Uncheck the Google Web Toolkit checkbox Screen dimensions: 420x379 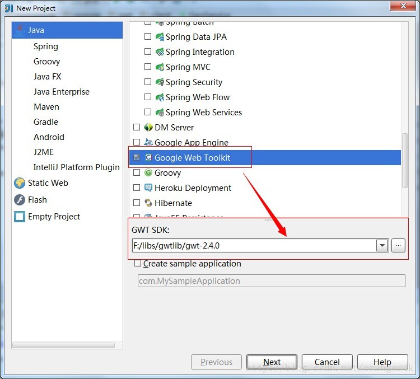pos(137,157)
